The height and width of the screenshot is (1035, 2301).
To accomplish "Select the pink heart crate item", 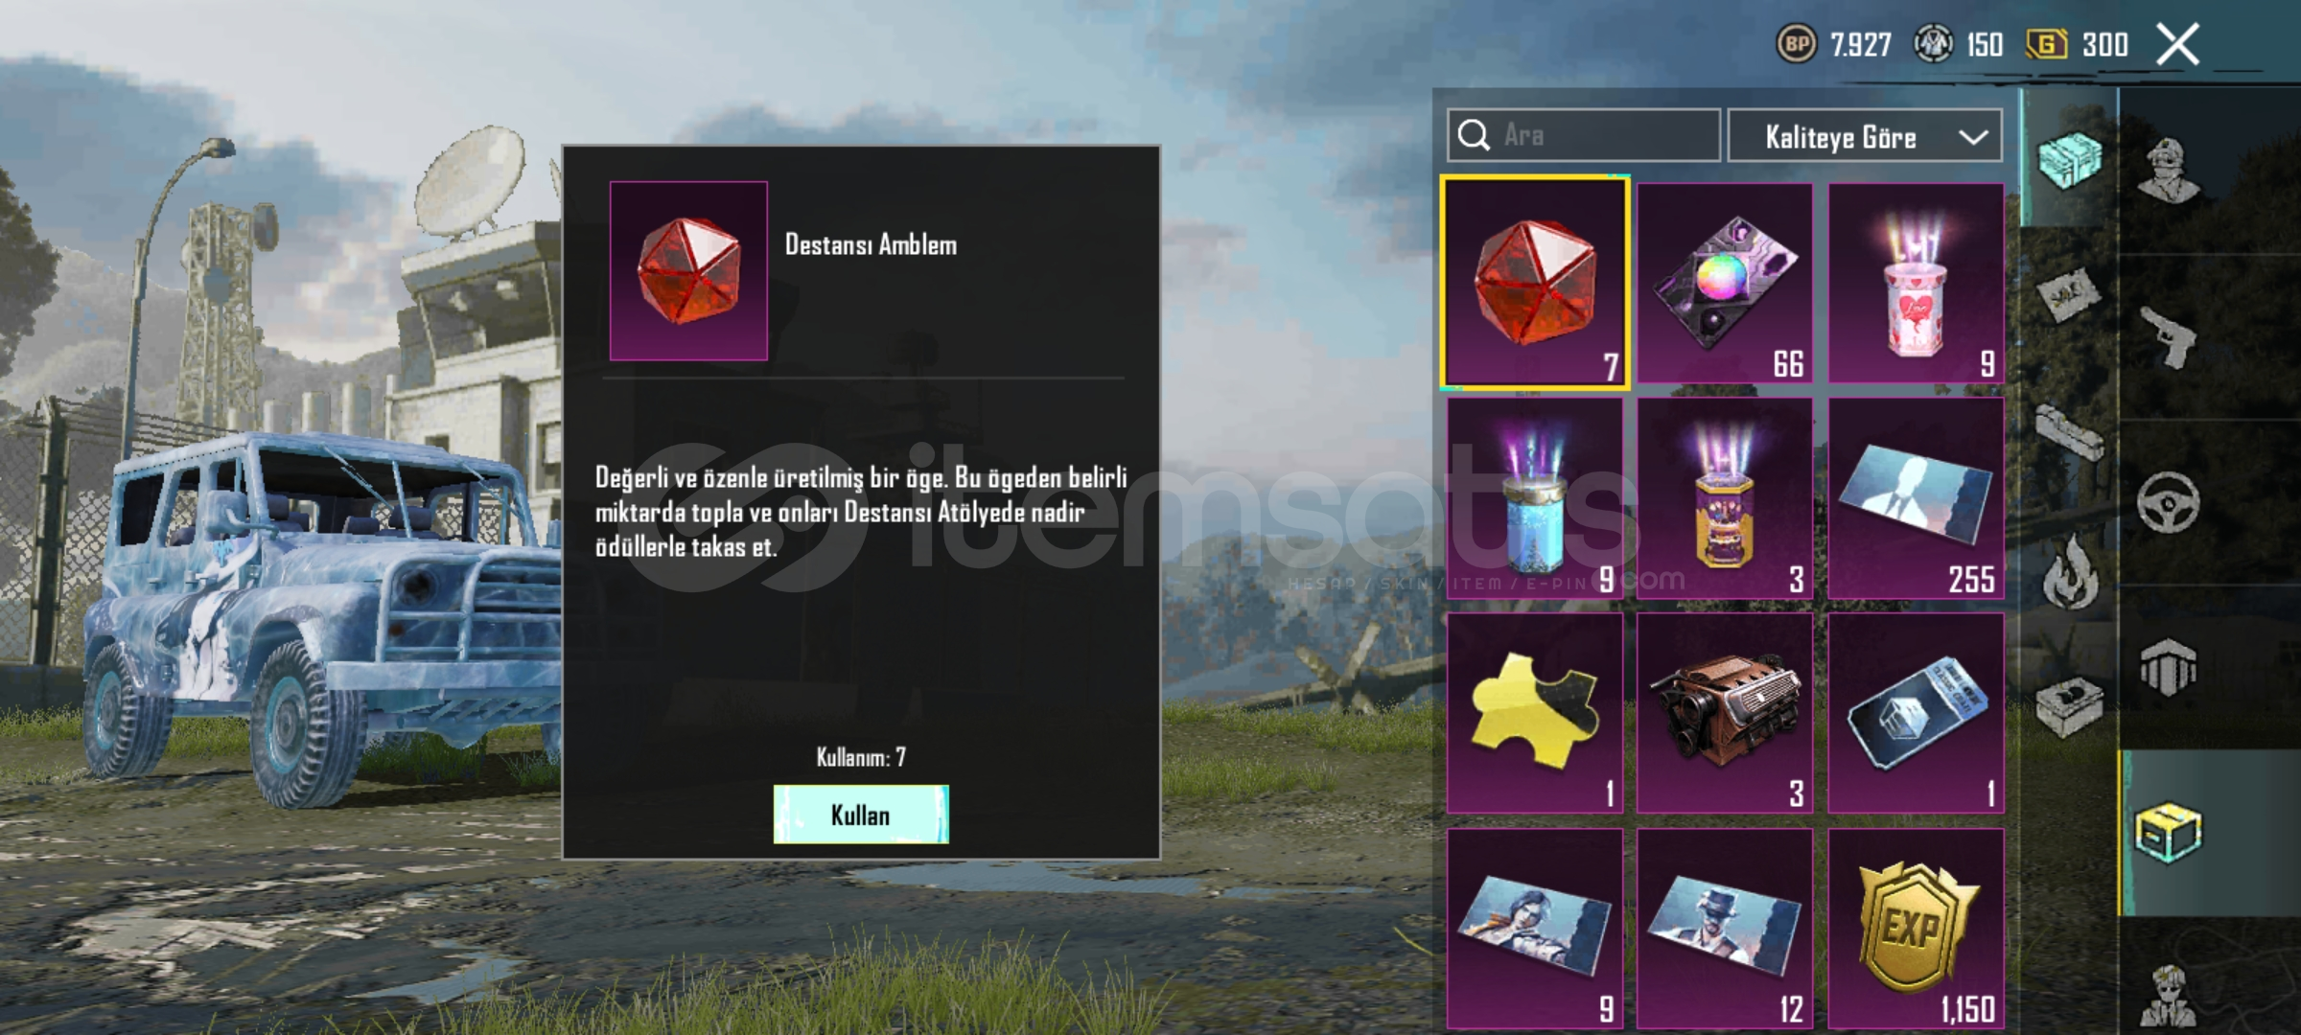I will [1916, 284].
